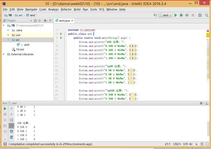Click Scroll from Source icon in Project panel
The width and height of the screenshot is (211, 149).
pos(35,20)
